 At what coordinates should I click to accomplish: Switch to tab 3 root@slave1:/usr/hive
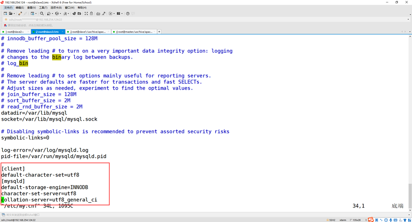[88, 32]
